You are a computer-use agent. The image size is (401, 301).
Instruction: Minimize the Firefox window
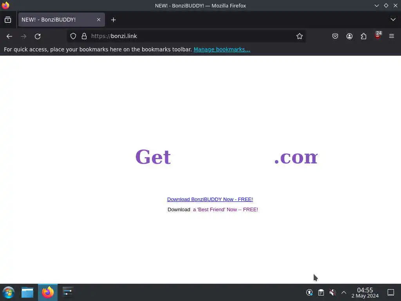pos(376,5)
